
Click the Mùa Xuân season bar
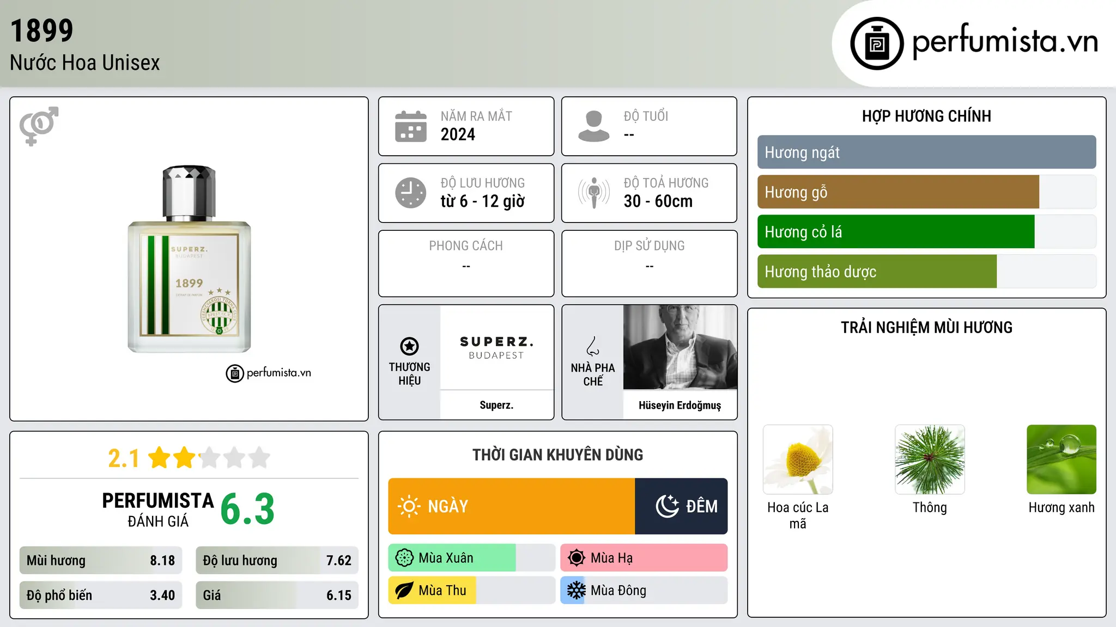(471, 558)
